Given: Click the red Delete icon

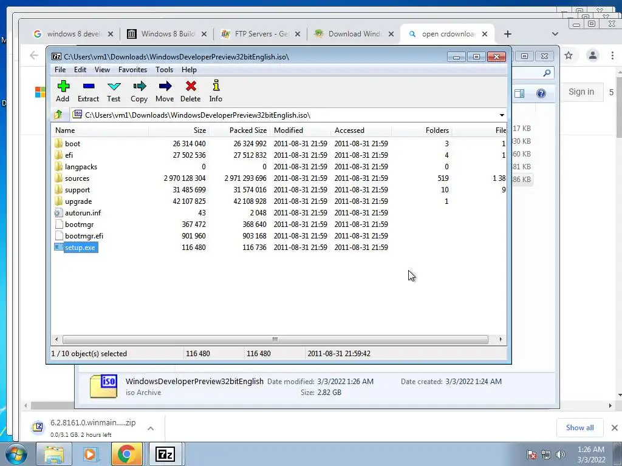Looking at the screenshot, I should click(x=190, y=91).
